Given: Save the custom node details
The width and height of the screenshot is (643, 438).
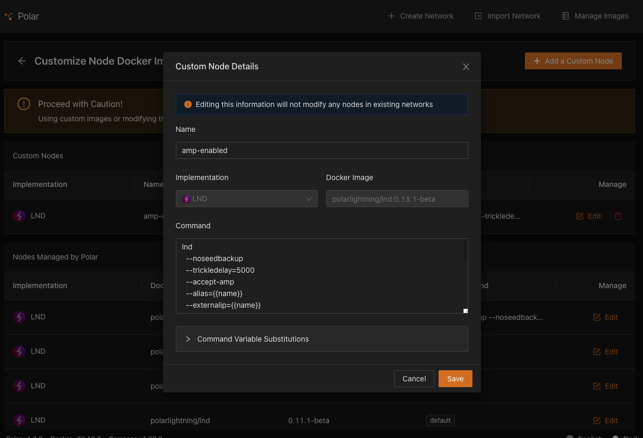Looking at the screenshot, I should (456, 379).
